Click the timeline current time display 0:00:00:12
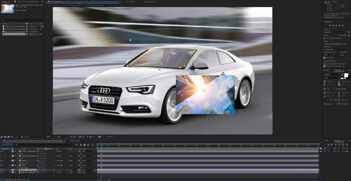This screenshot has height=181, width=351. click(x=8, y=144)
